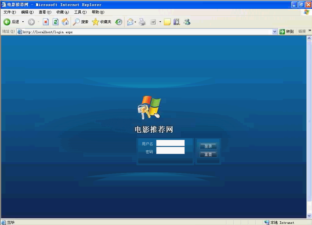Click the 密码 label text
This screenshot has height=225, width=312.
149,152
